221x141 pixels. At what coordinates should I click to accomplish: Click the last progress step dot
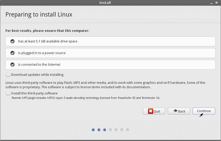click(128, 130)
